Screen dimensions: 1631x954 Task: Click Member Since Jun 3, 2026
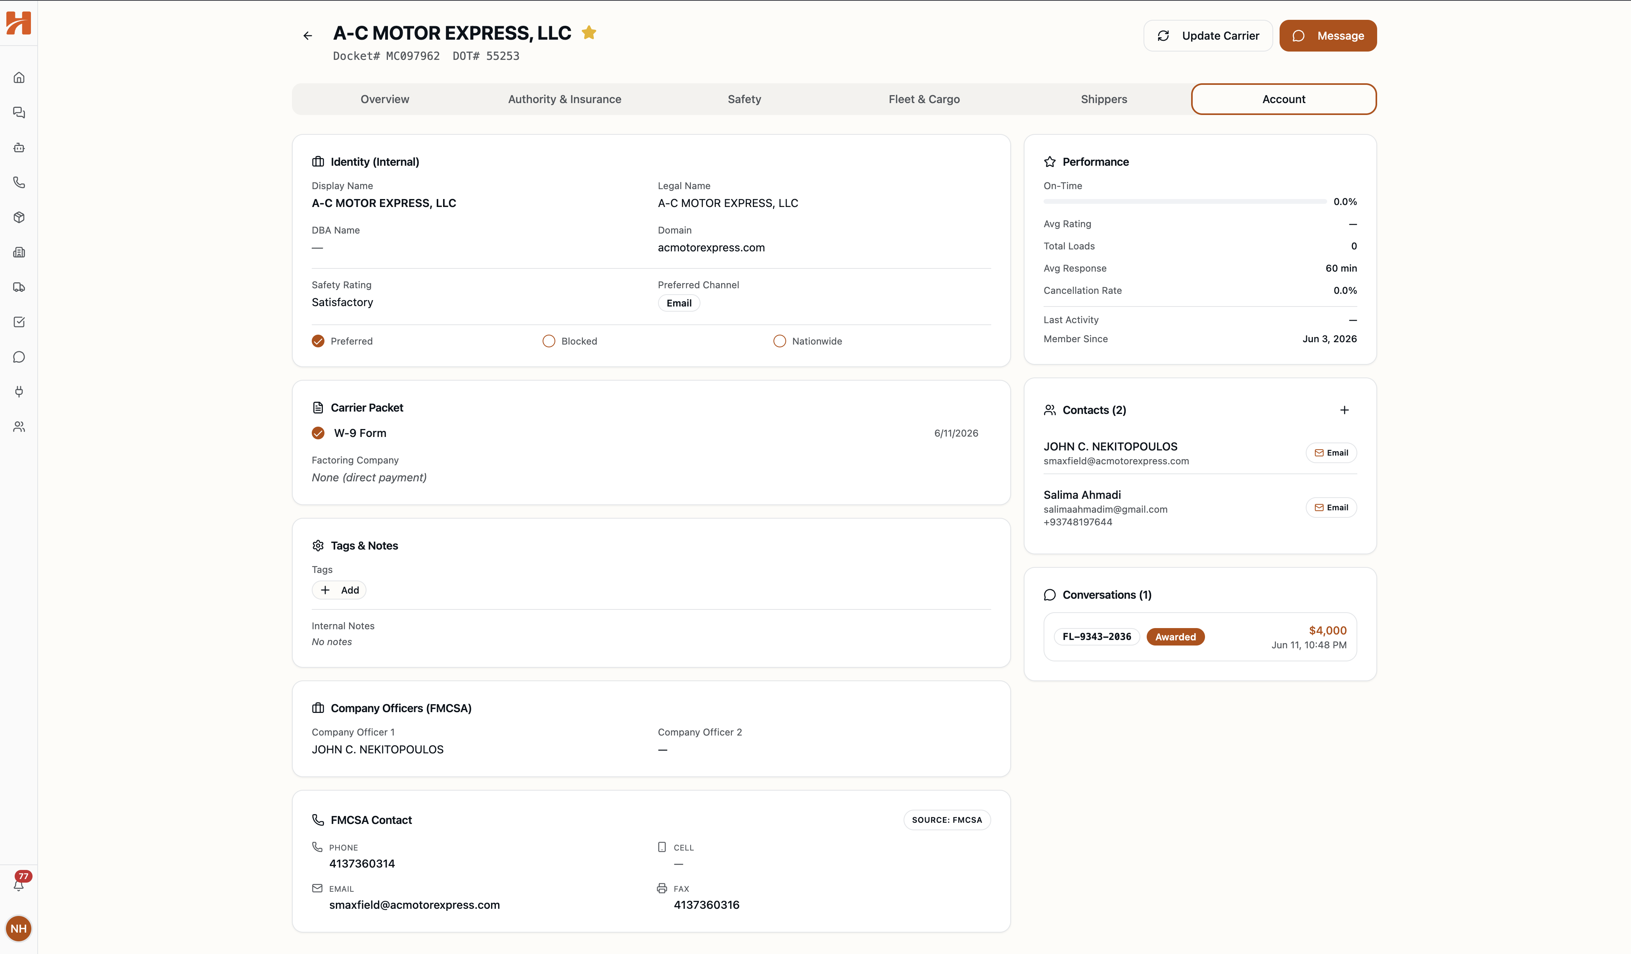pyautogui.click(x=1330, y=339)
